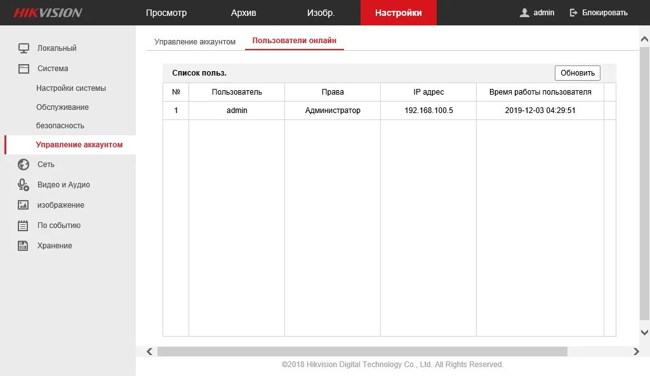This screenshot has width=650, height=376.
Task: Click the 192.168.100.5 IP cell
Action: coord(428,111)
